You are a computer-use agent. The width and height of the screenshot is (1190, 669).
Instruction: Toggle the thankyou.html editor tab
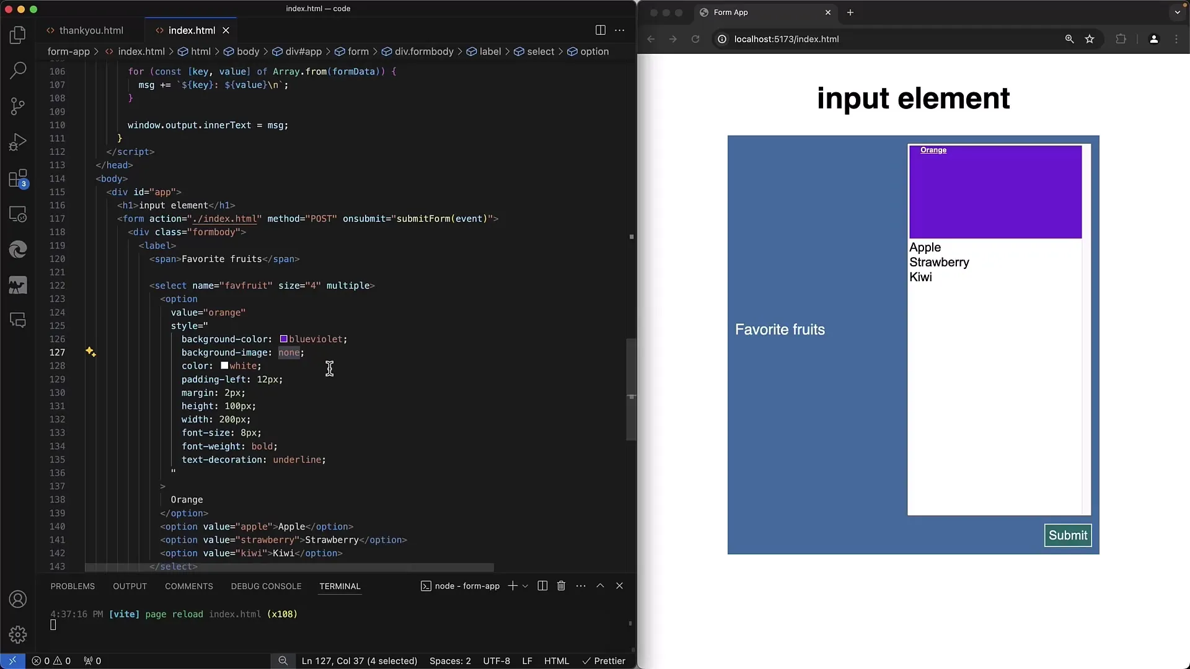point(90,30)
